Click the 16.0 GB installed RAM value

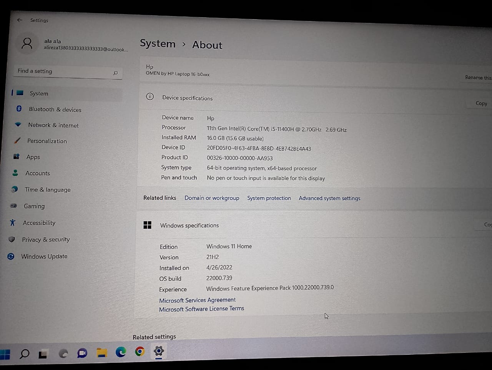tap(235, 138)
